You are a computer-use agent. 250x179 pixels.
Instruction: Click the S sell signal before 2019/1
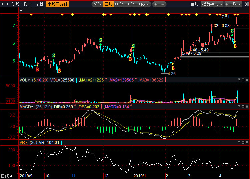[133, 46]
